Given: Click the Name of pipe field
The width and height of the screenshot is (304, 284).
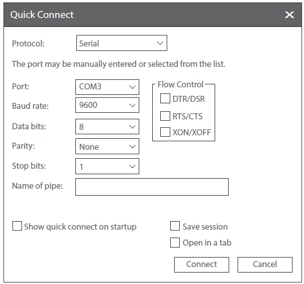Looking at the screenshot, I should [x=152, y=187].
